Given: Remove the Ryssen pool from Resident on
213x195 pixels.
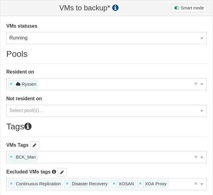Looking at the screenshot, I should [x=11, y=84].
